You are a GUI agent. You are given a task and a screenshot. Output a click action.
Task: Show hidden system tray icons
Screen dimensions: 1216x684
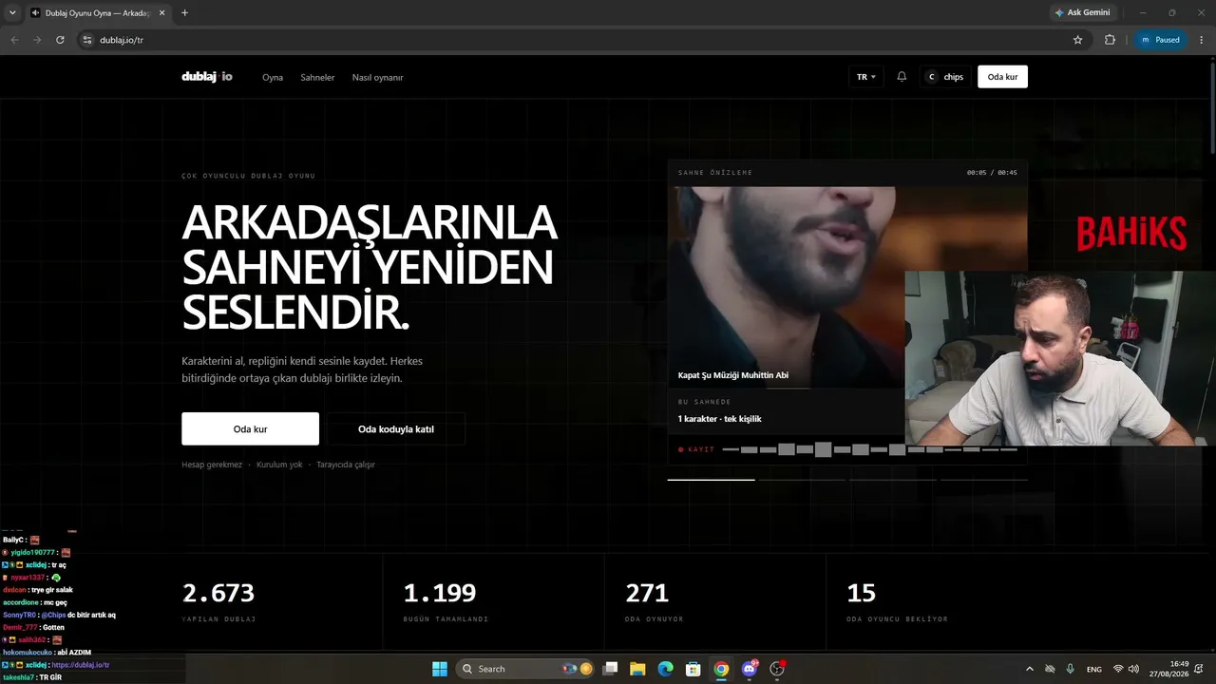(1029, 669)
